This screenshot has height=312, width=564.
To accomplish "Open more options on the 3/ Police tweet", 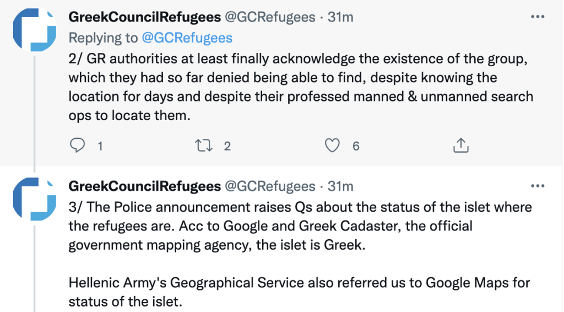I will pyautogui.click(x=538, y=186).
